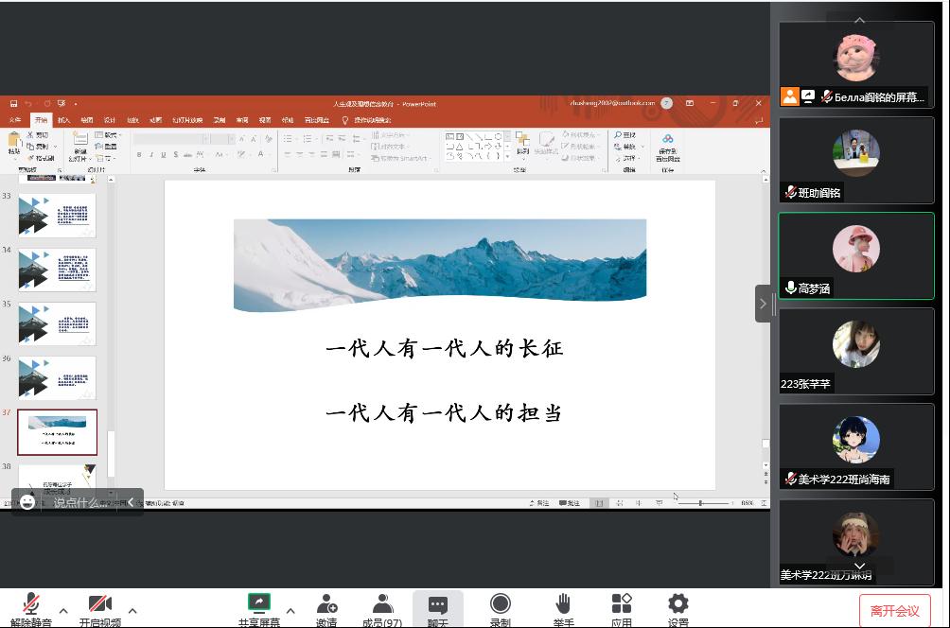Expand video options arrow beside 开启视频
This screenshot has width=950, height=628.
132,611
